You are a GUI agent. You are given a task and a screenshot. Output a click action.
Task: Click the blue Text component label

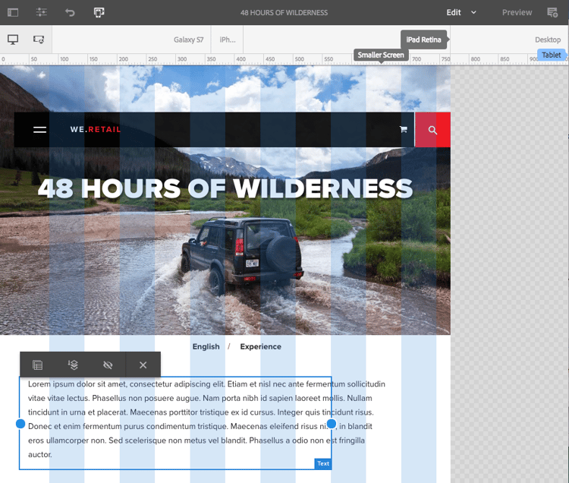click(x=323, y=463)
